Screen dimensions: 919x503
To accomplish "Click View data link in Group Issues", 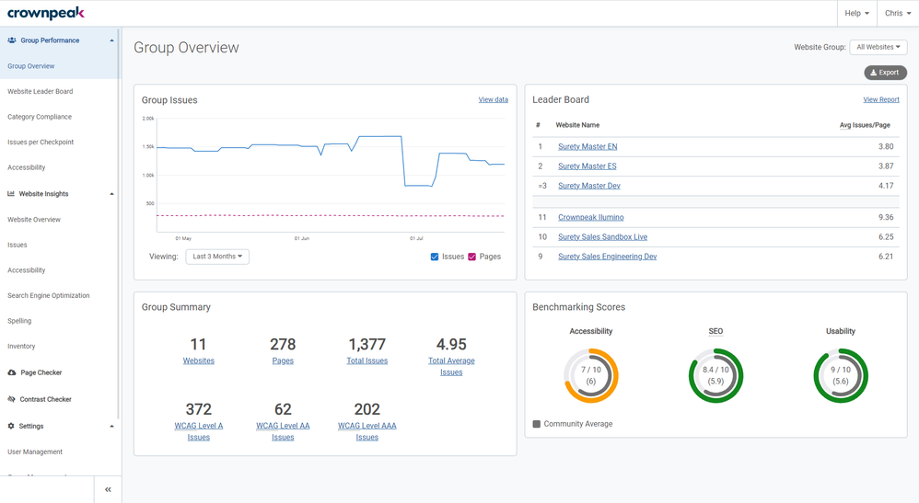I will point(493,99).
